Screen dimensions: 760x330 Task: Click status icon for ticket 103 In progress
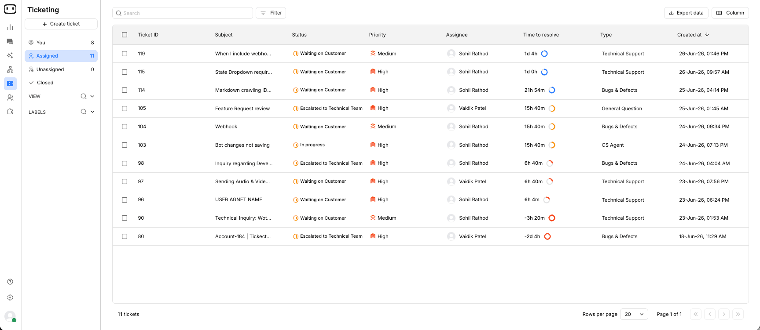pos(296,145)
